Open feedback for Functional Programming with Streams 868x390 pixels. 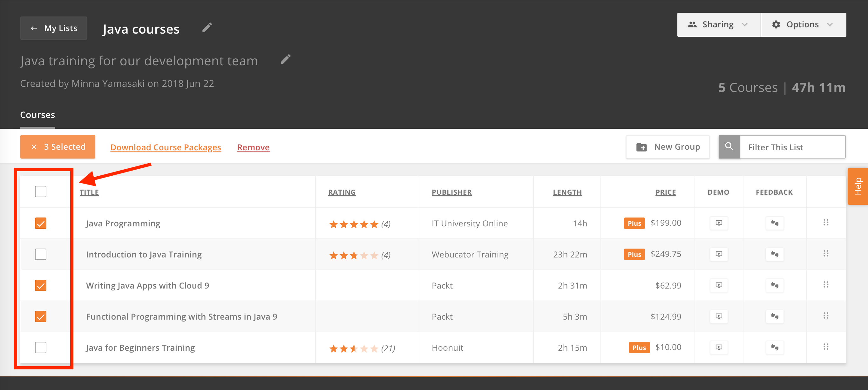(774, 316)
